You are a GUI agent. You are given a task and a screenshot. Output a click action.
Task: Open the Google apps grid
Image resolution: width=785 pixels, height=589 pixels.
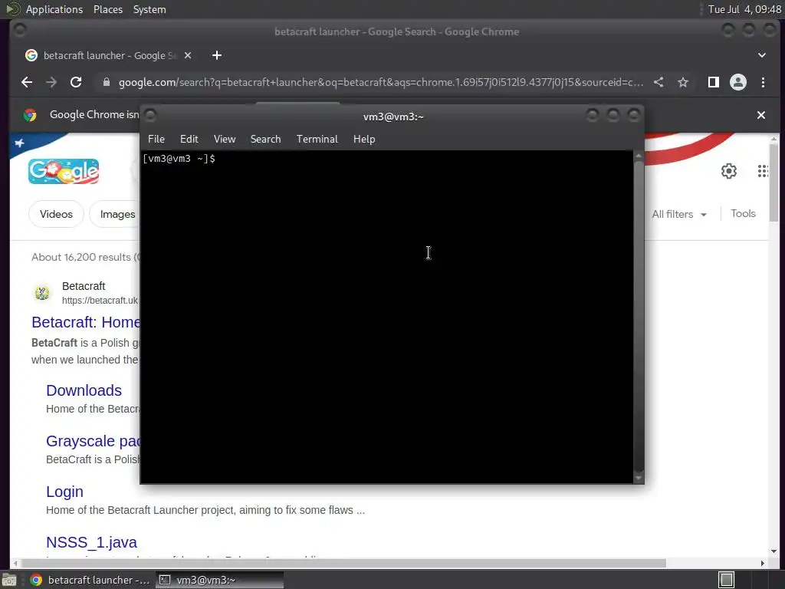(x=763, y=171)
